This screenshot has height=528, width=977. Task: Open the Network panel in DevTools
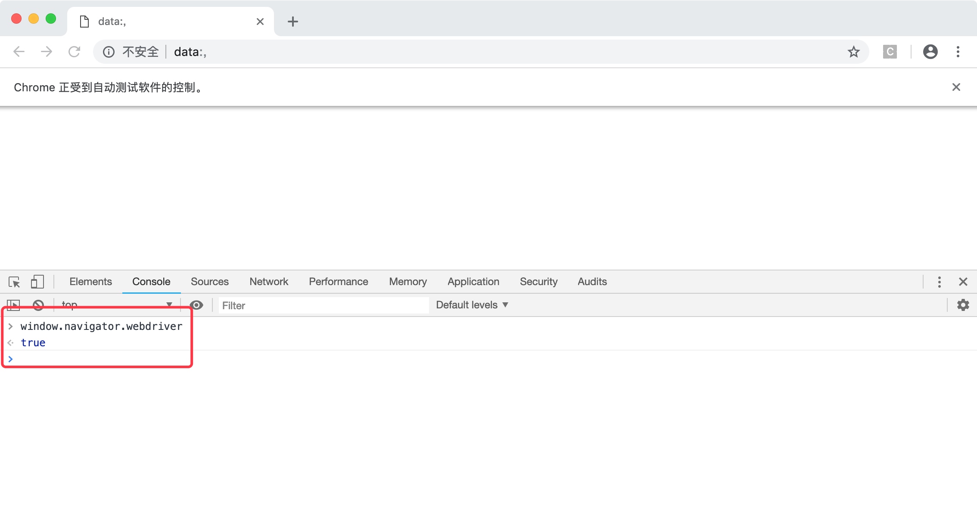click(268, 282)
